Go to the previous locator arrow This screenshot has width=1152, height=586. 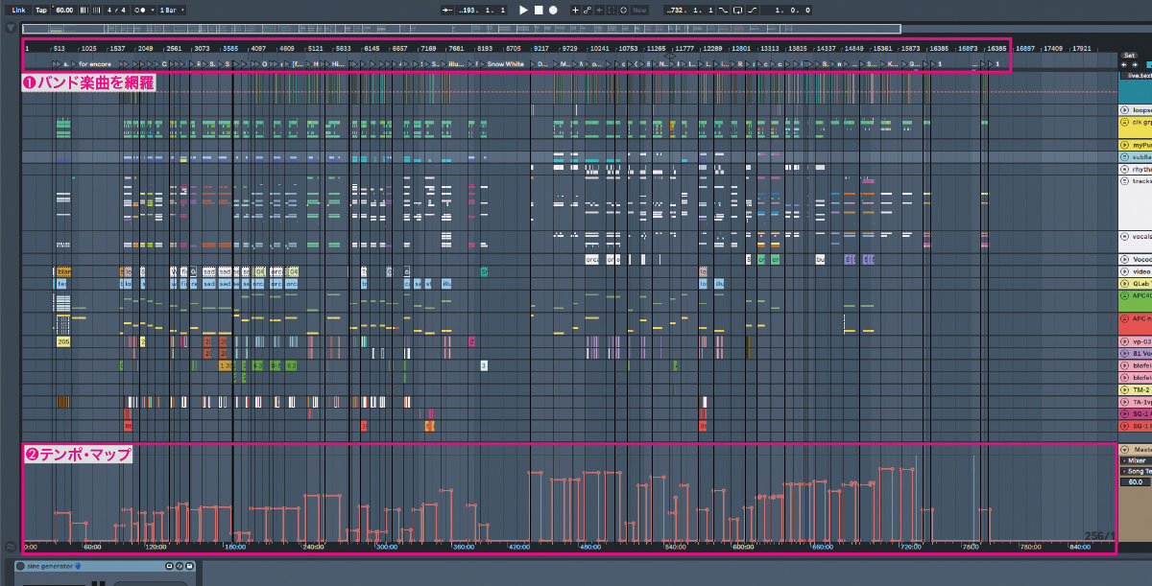[x=1124, y=65]
